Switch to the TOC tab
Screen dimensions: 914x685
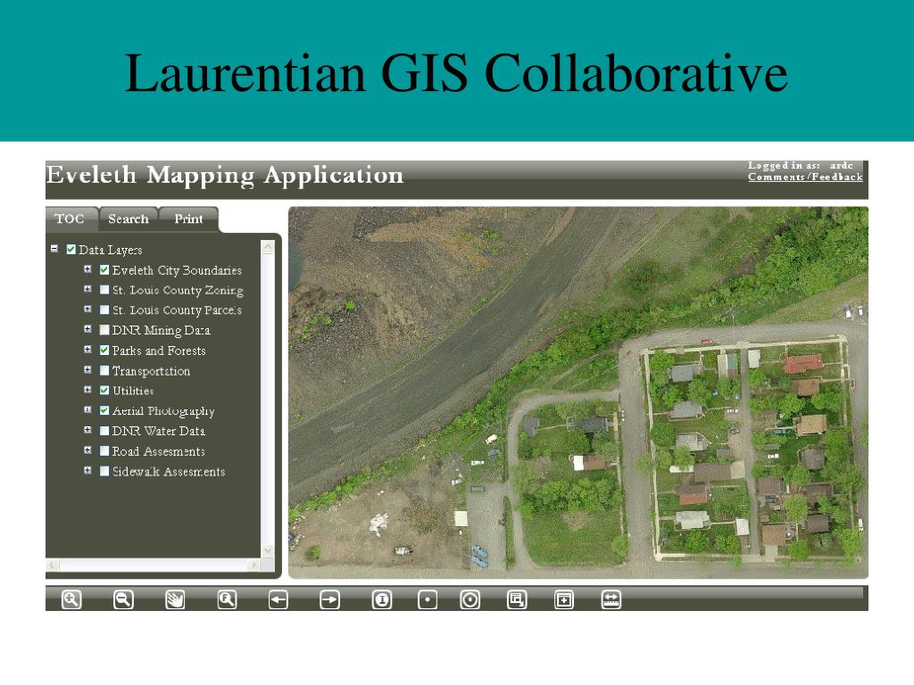click(70, 219)
